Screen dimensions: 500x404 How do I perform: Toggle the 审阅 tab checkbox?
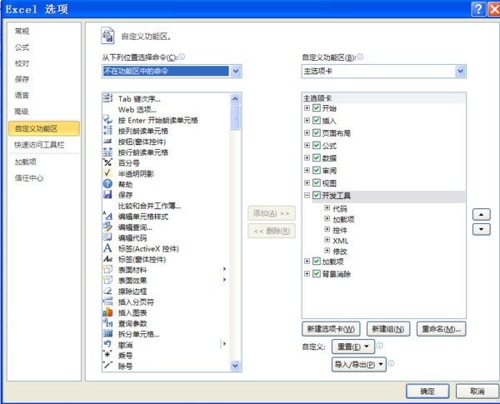coord(317,170)
